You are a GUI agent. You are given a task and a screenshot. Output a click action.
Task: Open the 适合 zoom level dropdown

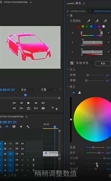coord(28,90)
